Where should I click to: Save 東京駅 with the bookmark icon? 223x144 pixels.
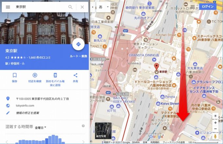pos(14,75)
